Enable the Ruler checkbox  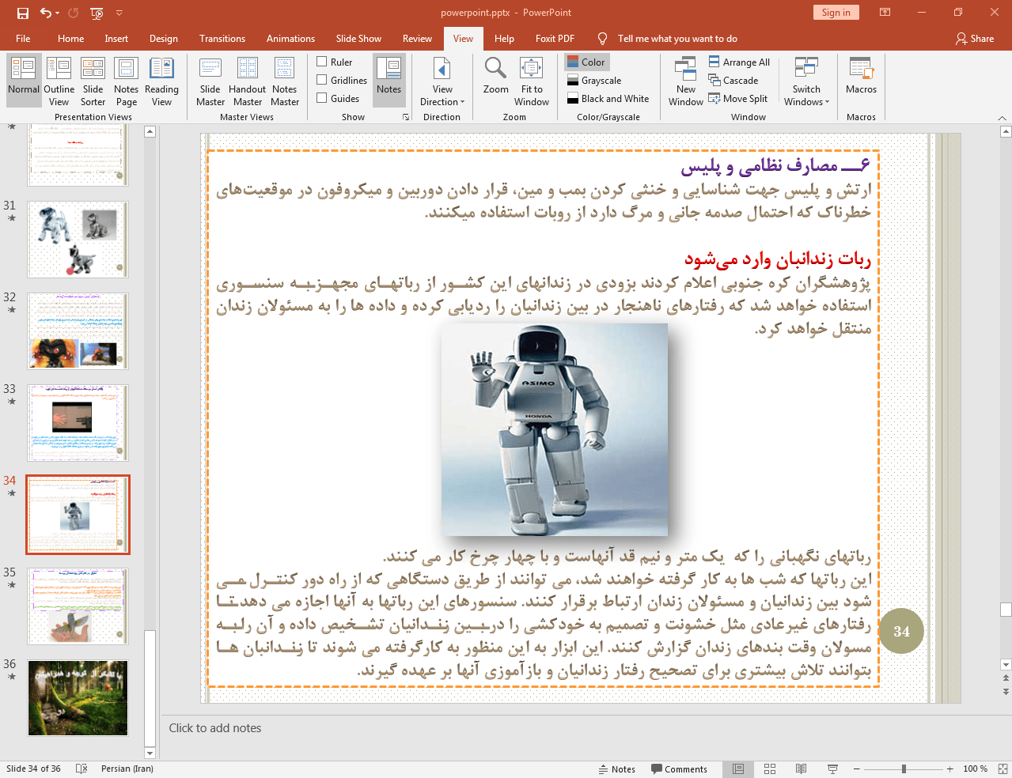click(x=322, y=62)
